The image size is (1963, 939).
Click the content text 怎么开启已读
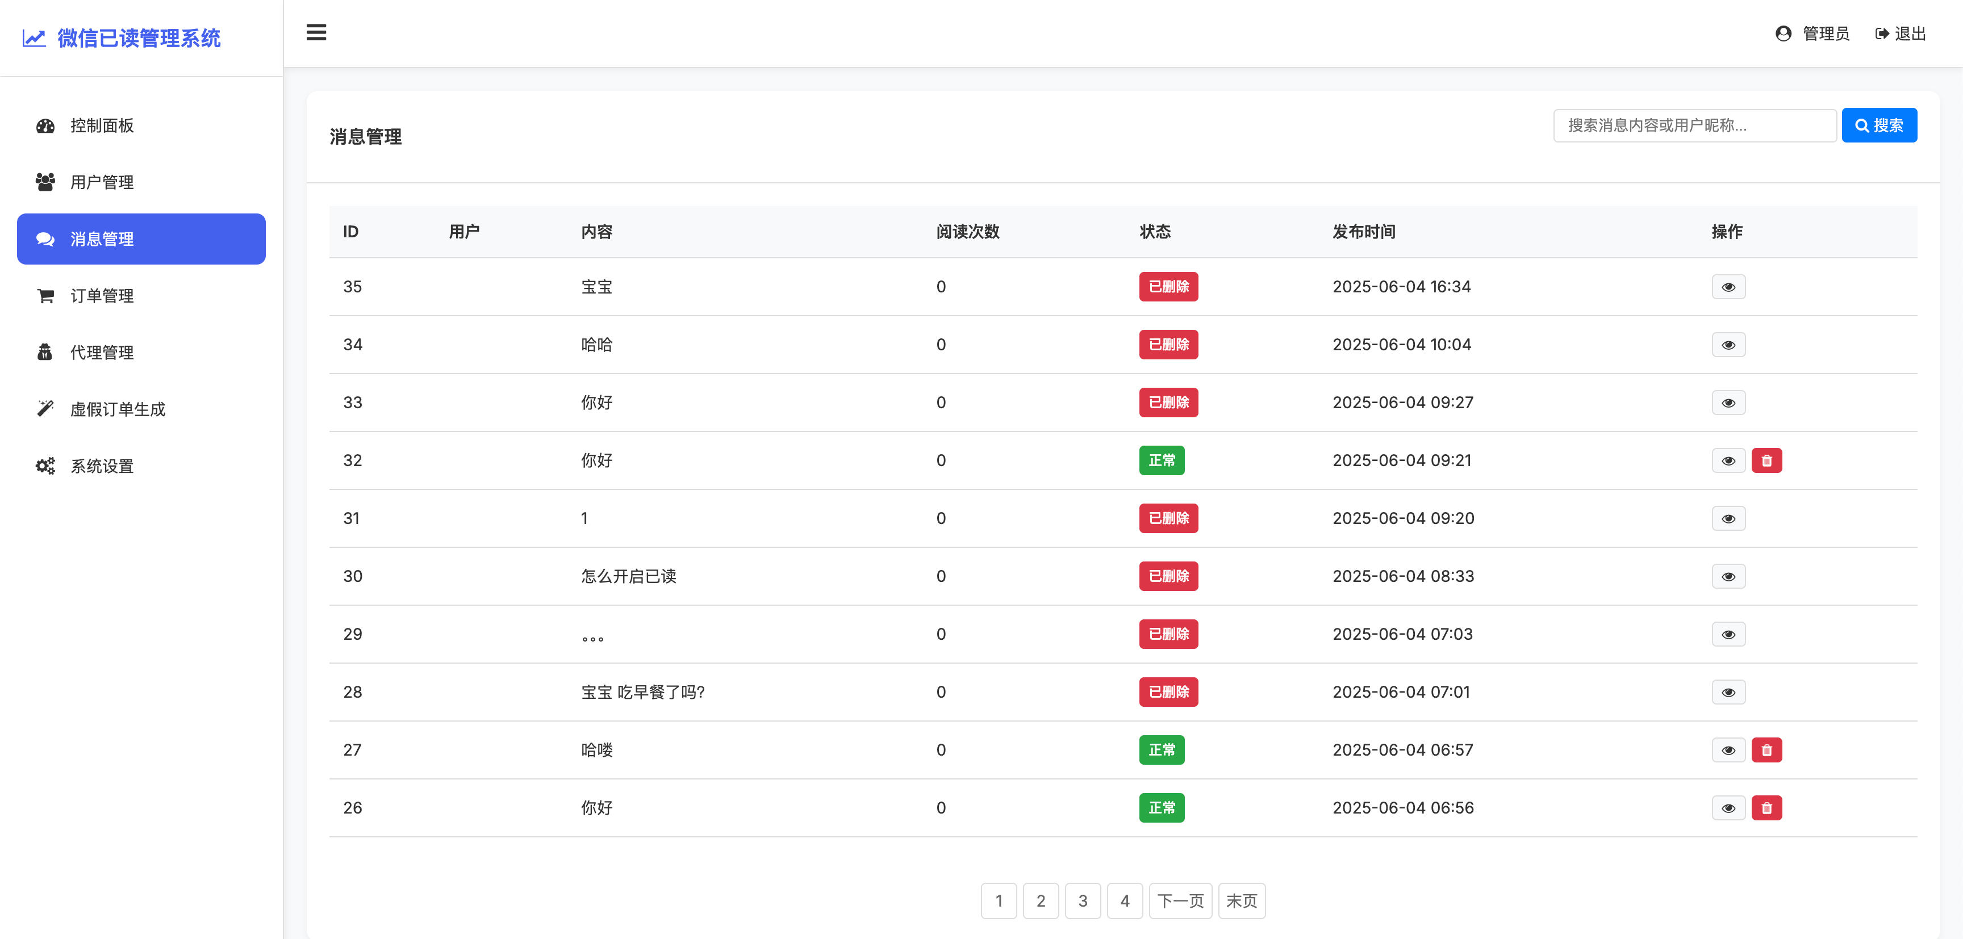pyautogui.click(x=629, y=576)
